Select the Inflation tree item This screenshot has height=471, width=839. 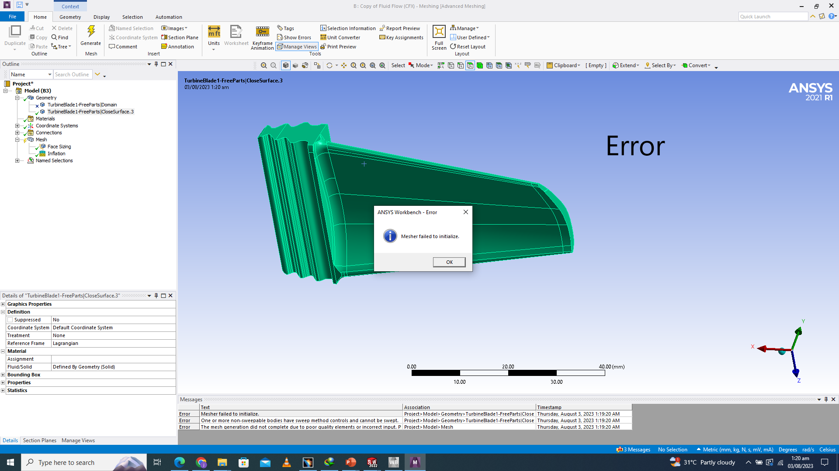click(x=56, y=154)
